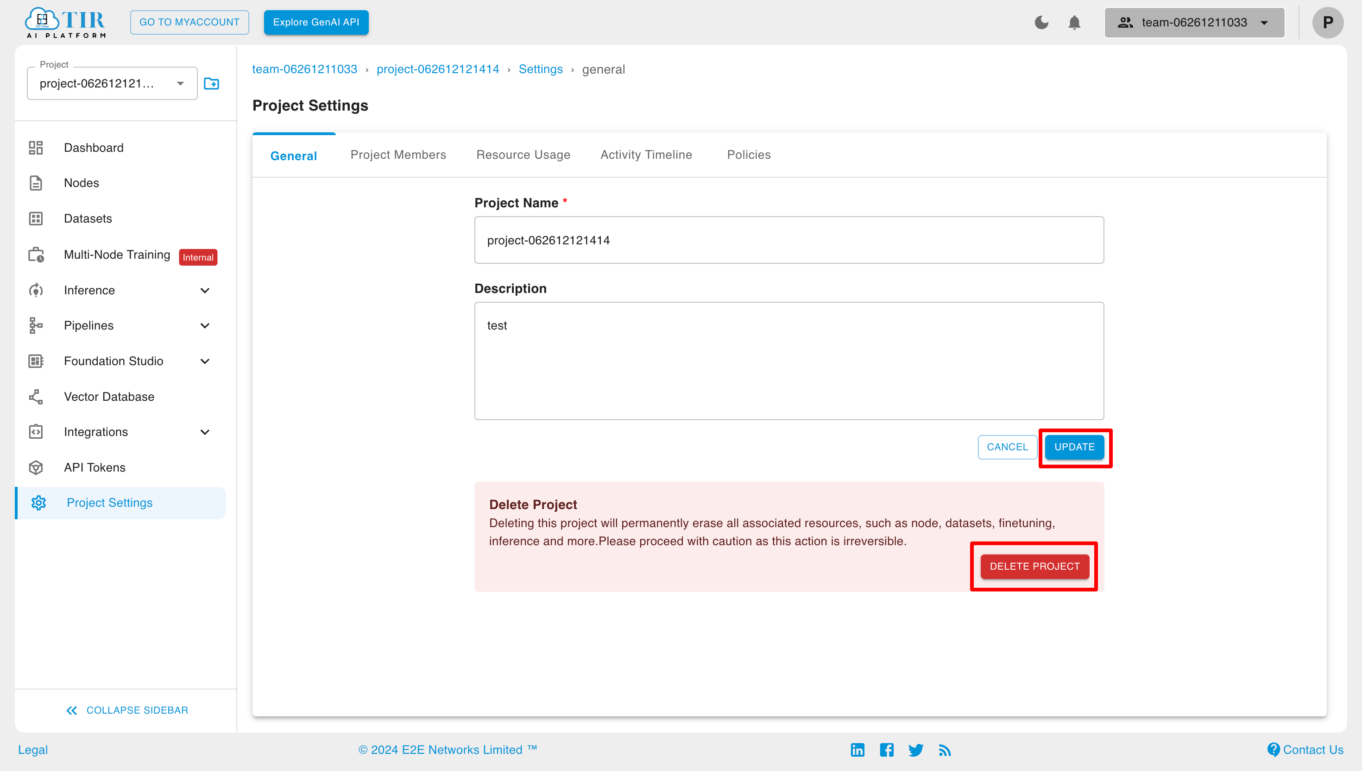Viewport: 1362px width, 771px height.
Task: Click the Integrations icon in sidebar
Action: (x=36, y=432)
